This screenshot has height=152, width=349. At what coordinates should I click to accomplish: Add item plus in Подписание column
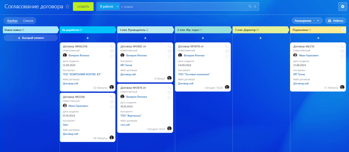[318, 38]
